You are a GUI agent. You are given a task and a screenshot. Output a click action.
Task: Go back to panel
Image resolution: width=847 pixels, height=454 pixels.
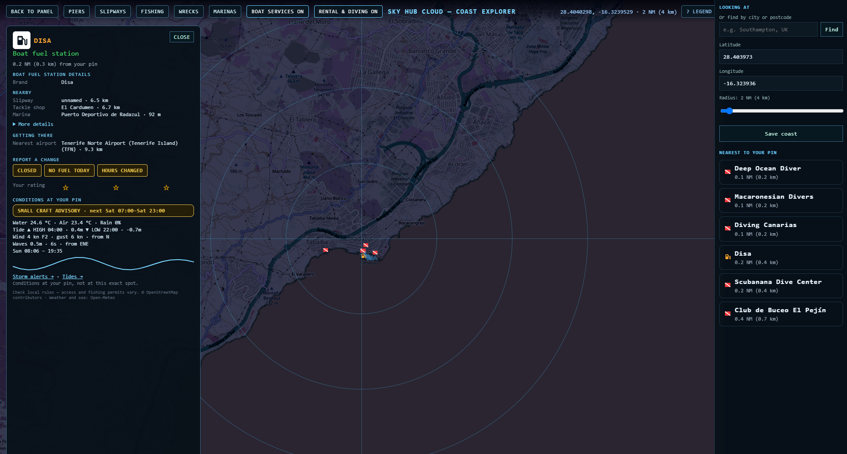(x=32, y=11)
